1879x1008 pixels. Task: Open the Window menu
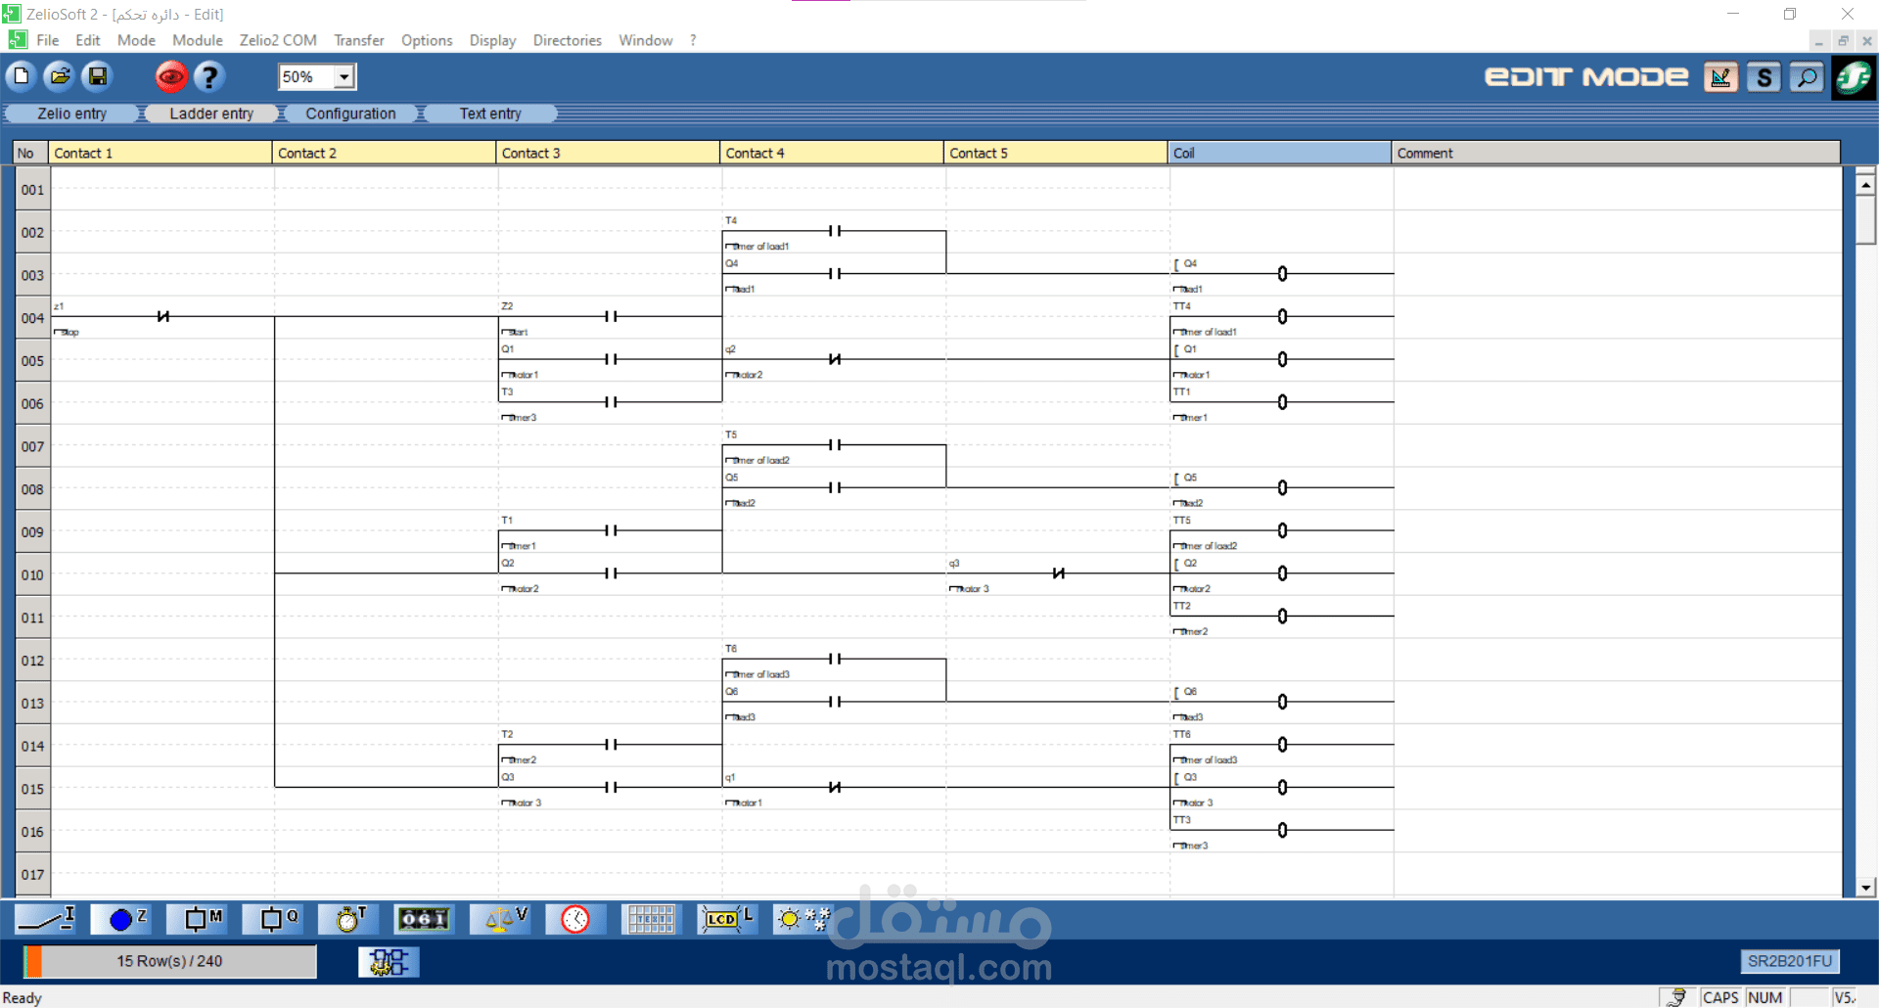click(x=645, y=40)
